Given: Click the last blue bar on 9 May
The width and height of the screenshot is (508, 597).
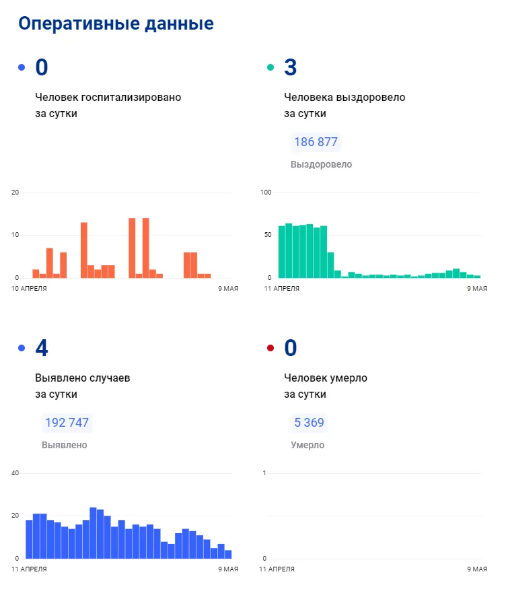Looking at the screenshot, I should tap(228, 555).
